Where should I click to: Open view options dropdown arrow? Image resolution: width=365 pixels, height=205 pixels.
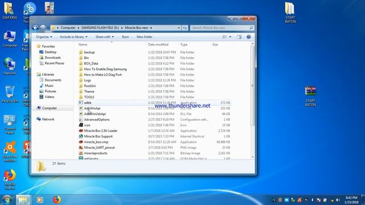[x=230, y=37]
